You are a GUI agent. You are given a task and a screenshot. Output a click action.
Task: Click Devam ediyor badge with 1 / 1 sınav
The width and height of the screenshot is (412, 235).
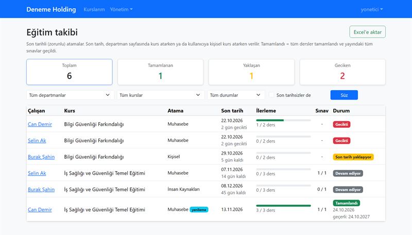click(348, 173)
